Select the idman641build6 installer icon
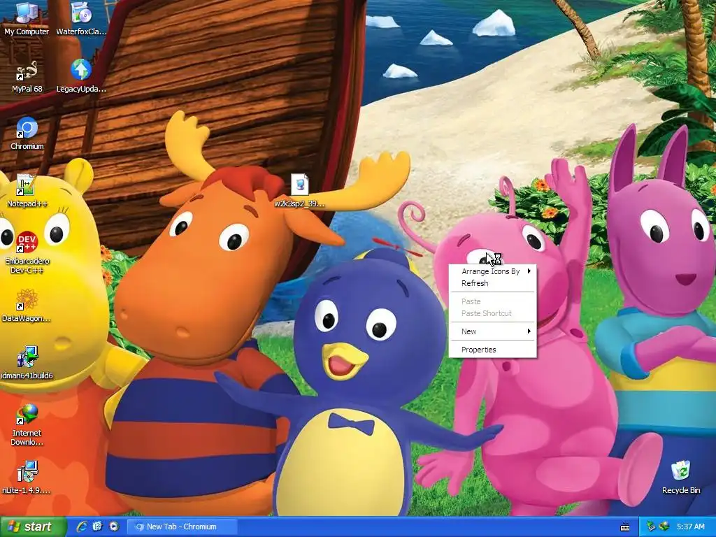 point(27,363)
